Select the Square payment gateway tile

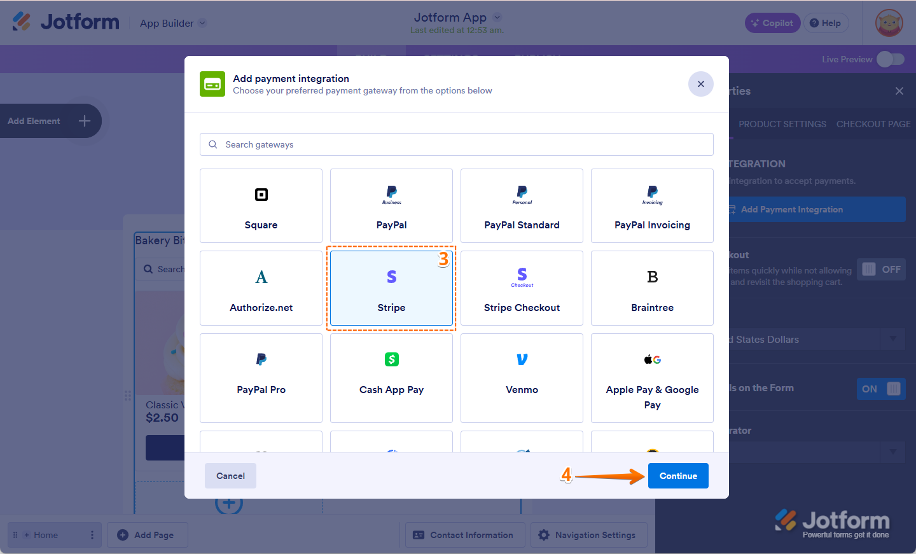tap(261, 205)
